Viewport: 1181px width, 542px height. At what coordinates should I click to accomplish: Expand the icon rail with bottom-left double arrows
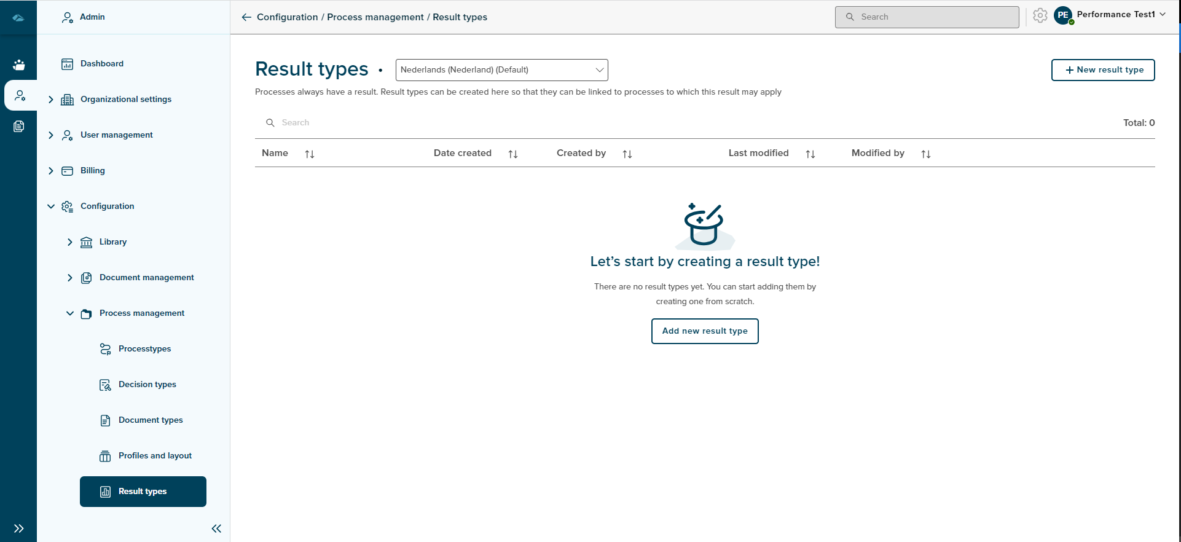pos(19,528)
